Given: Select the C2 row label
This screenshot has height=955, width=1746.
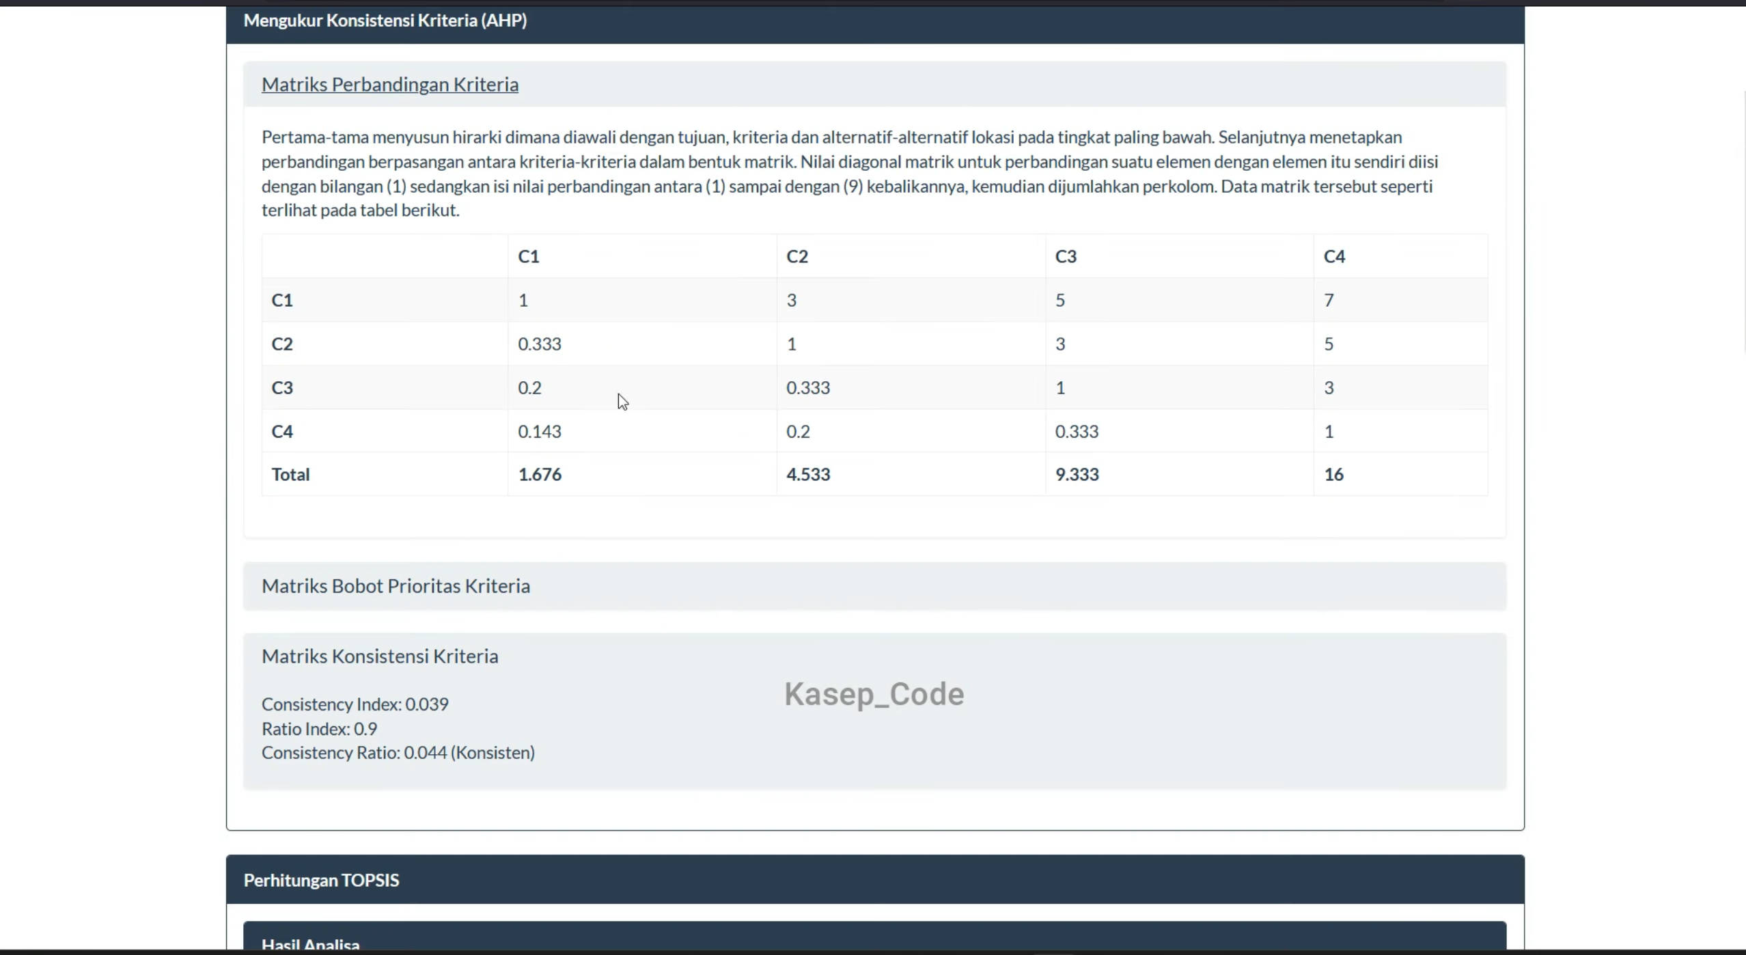Looking at the screenshot, I should coord(282,344).
